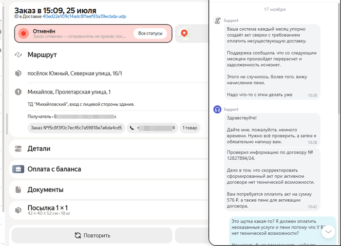The height and width of the screenshot is (246, 341).
Task: Open the Все статусы status list
Action: pyautogui.click(x=151, y=34)
